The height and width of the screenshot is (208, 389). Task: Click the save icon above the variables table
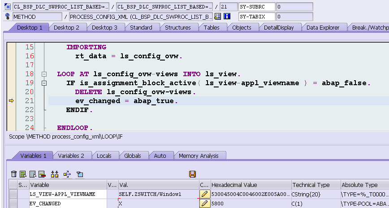(192, 174)
